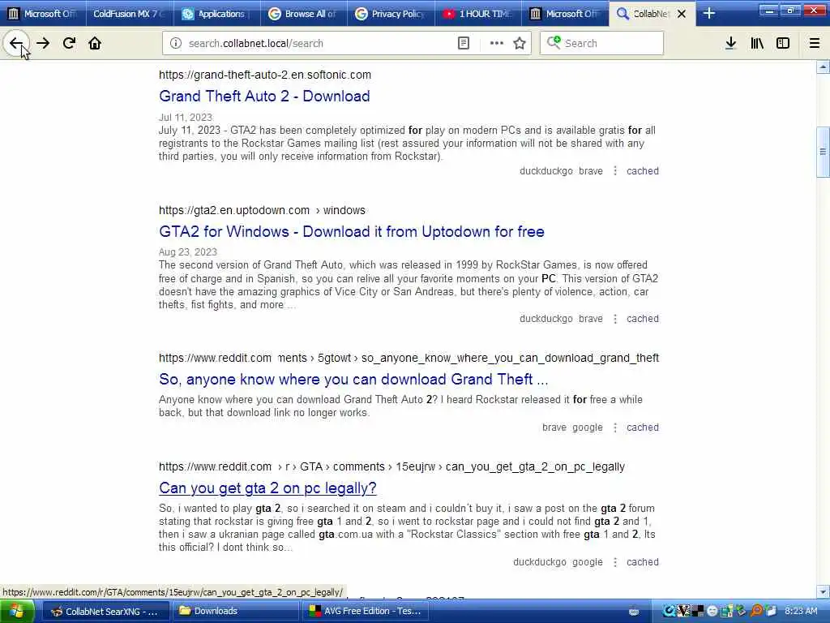Viewport: 830px width, 623px height.
Task: Open Grand Theft Auto 2 - Download result
Action: [264, 96]
